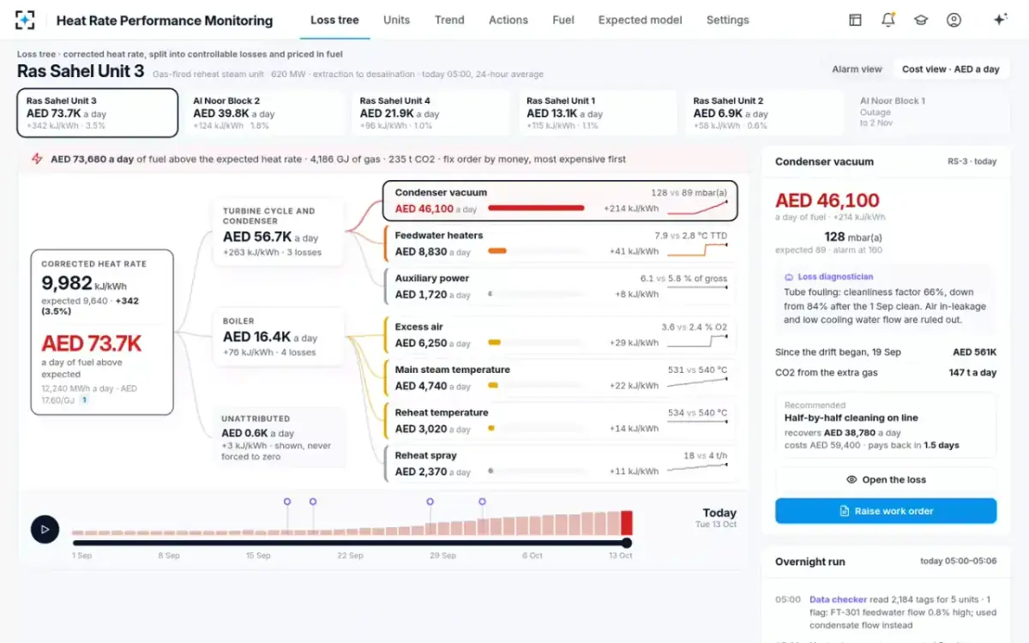1029x643 pixels.
Task: Play the loss history timeline
Action: (45, 530)
